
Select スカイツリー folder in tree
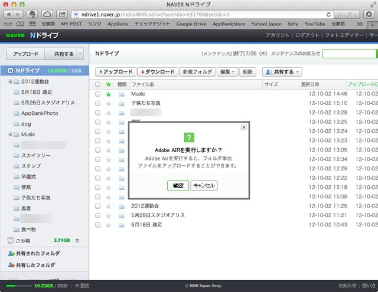35,156
